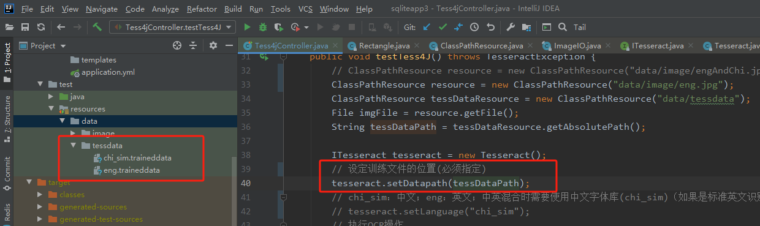This screenshot has width=760, height=226.
Task: Collapse the tessdata folder
Action: pos(73,146)
